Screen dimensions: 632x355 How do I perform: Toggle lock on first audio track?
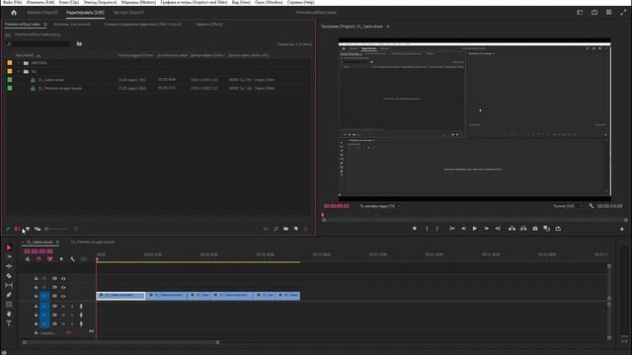36,307
